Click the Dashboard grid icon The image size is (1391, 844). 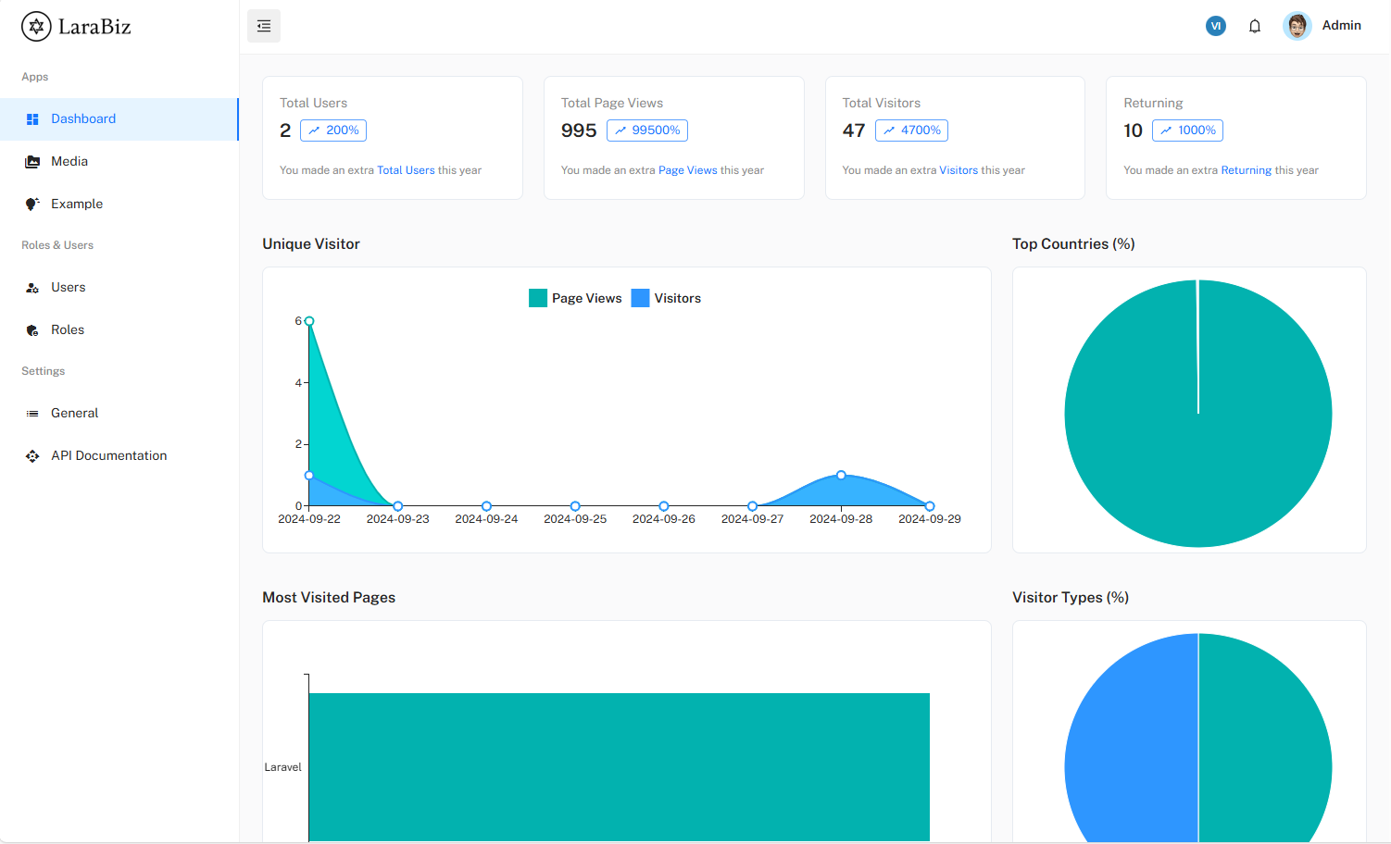pos(32,119)
